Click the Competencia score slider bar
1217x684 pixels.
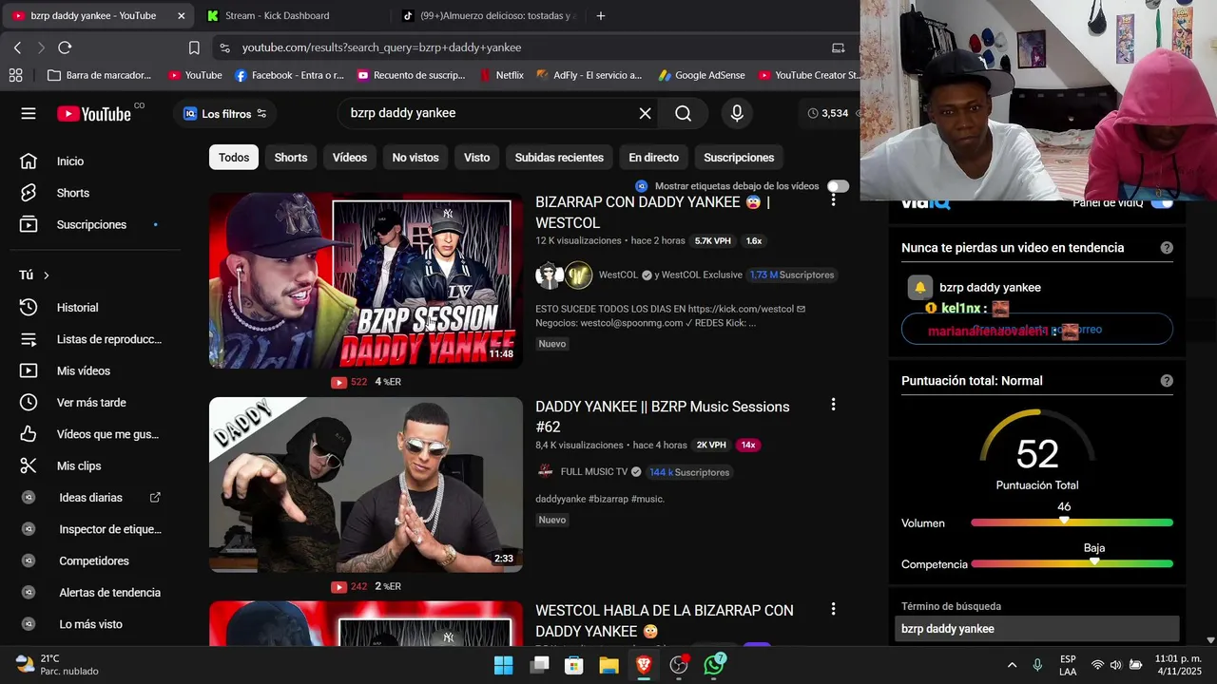tap(1072, 564)
